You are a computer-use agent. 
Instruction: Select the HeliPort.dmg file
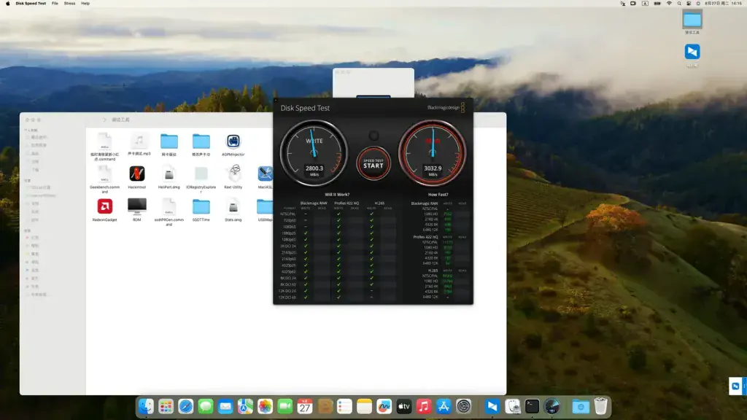coord(169,174)
